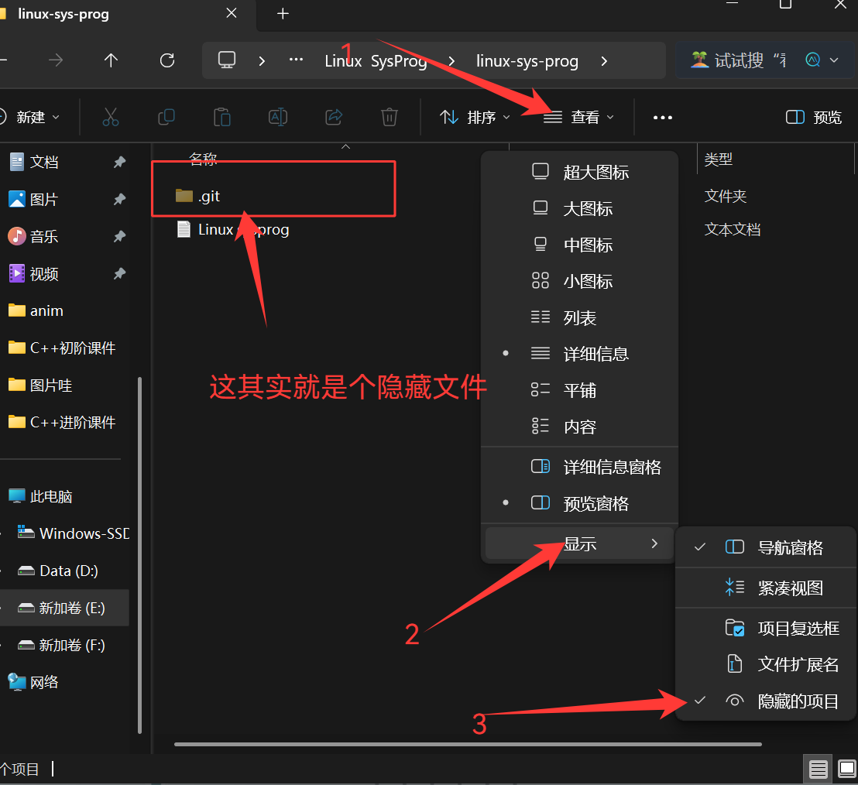Click the Copy icon in toolbar
Viewport: 858px width, 785px height.
166,117
